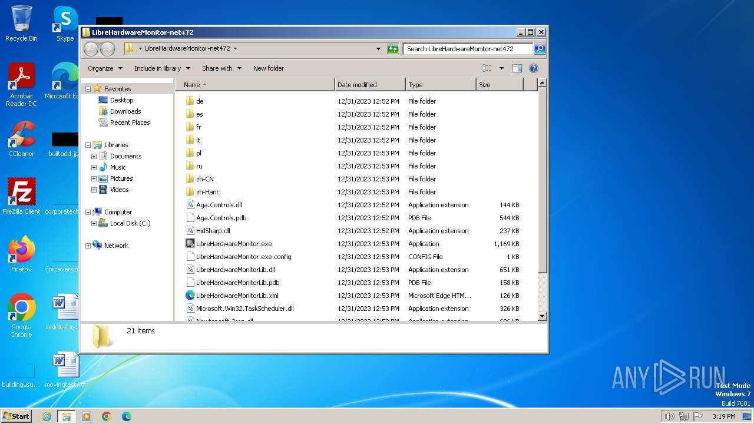Viewport: 754px width, 424px height.
Task: Click the green Refresh button beside address bar
Action: click(x=393, y=49)
